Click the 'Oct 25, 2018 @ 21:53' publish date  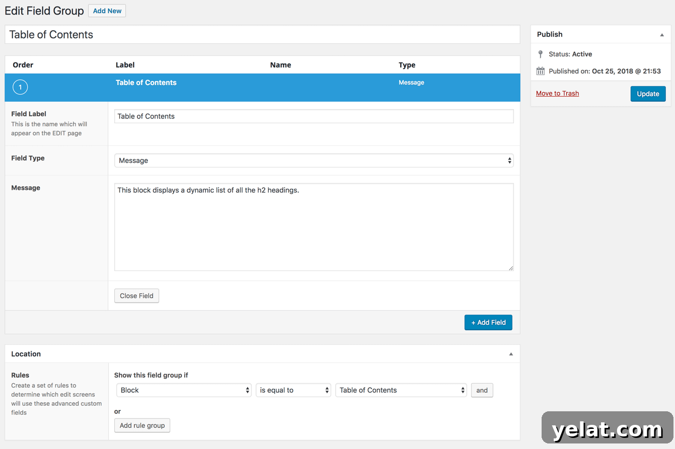pyautogui.click(x=626, y=71)
